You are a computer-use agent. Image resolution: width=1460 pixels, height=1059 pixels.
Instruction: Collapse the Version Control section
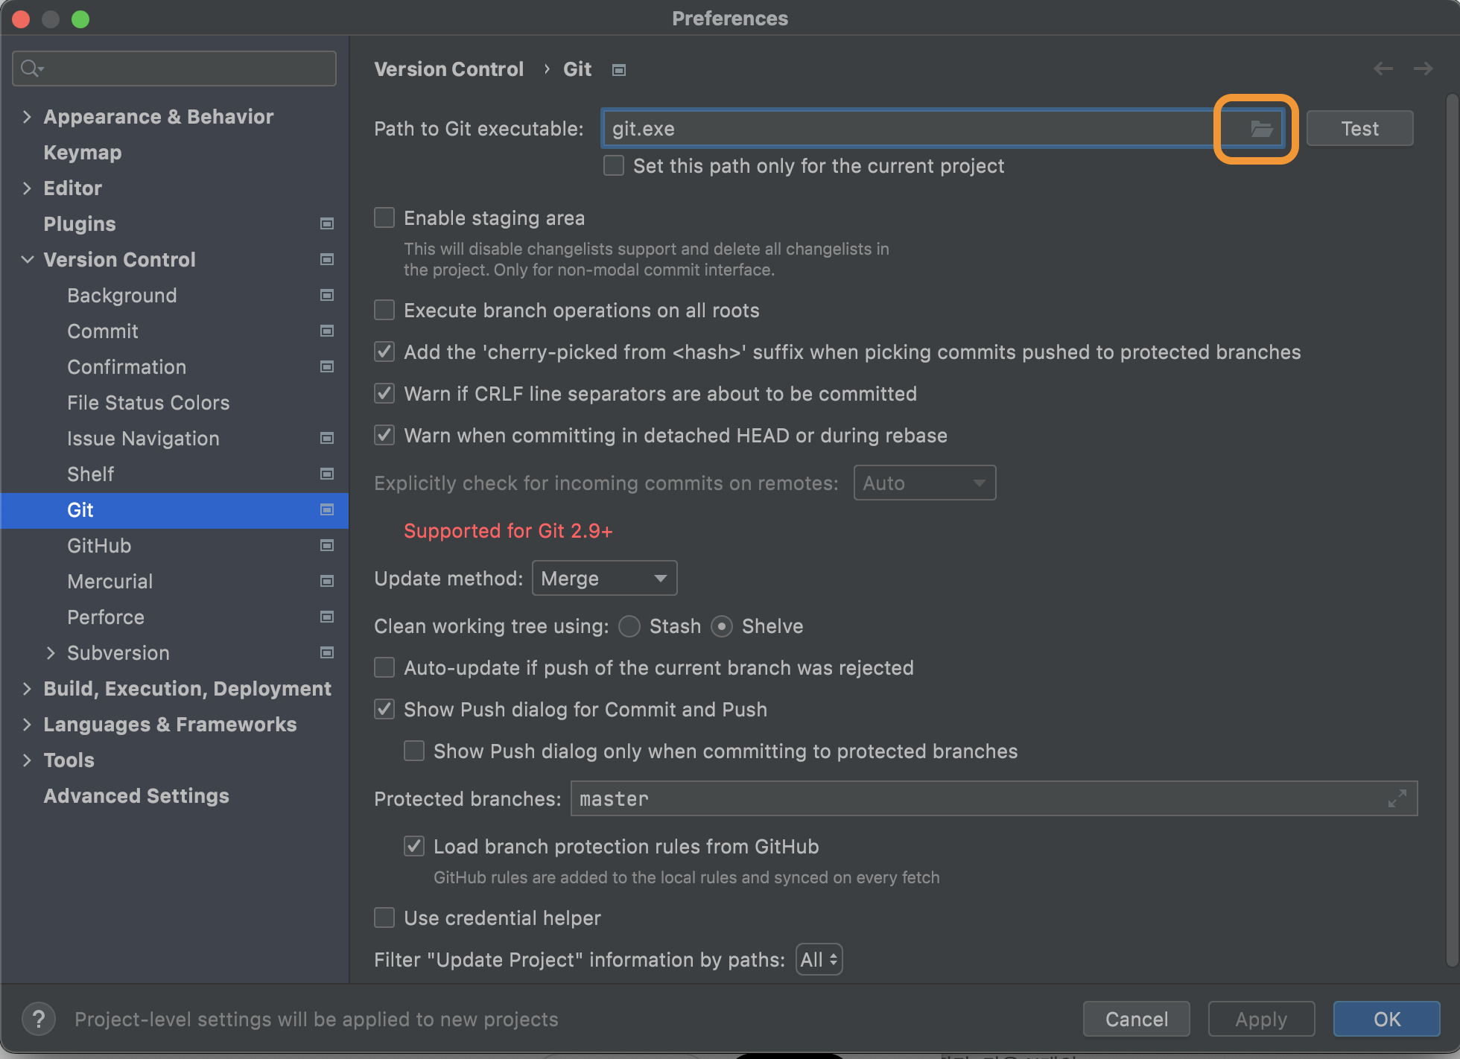click(x=28, y=260)
